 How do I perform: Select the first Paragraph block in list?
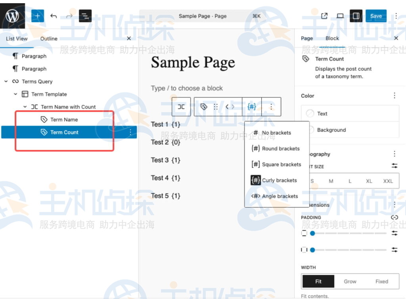34,56
